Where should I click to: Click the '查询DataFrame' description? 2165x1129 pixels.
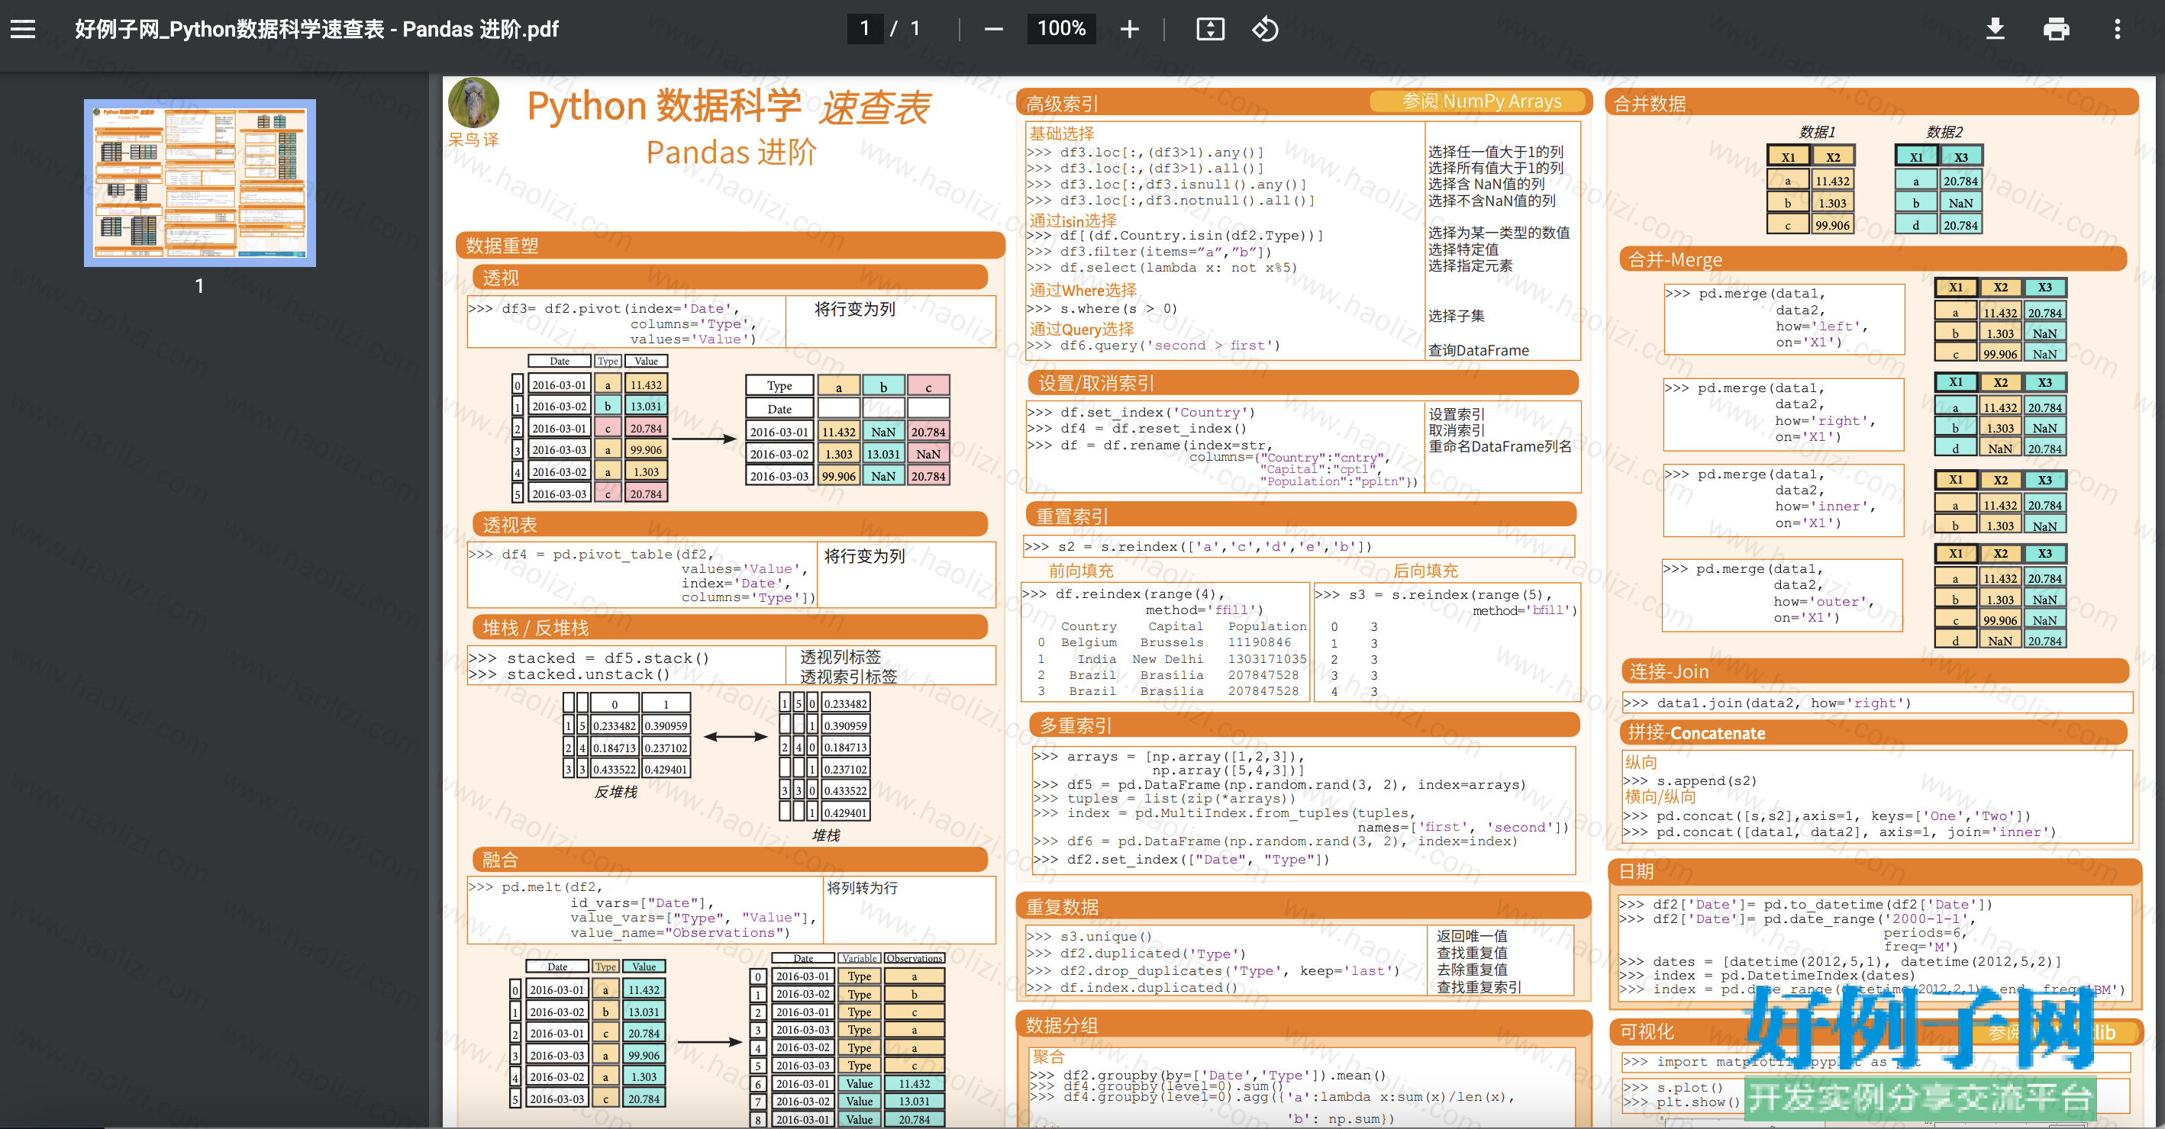click(1479, 350)
